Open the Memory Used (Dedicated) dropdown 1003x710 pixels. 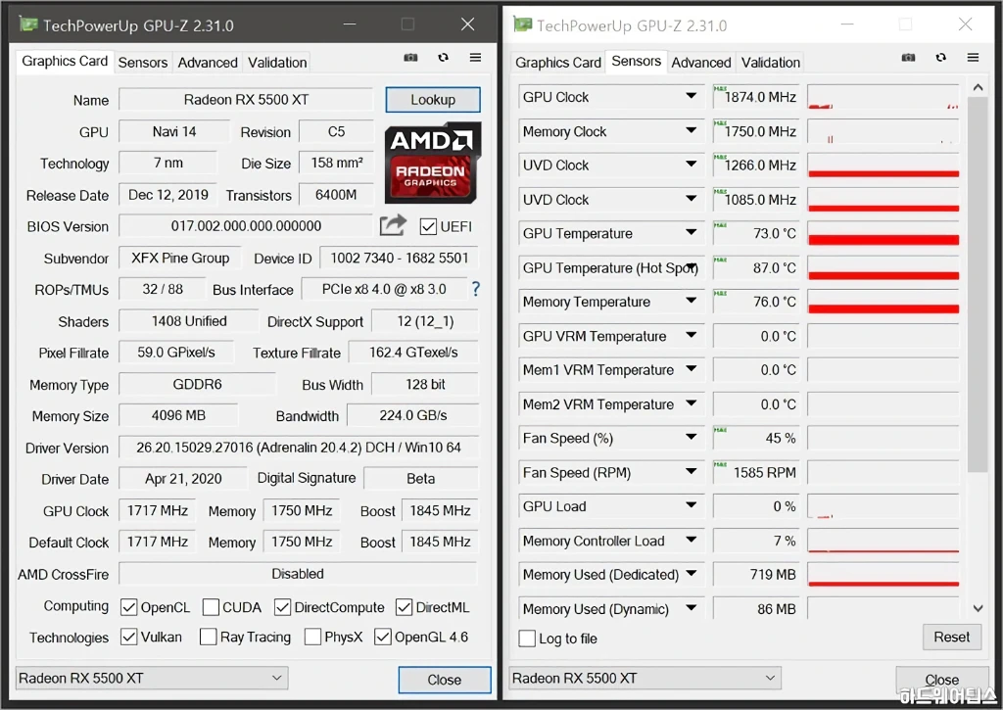[x=691, y=574]
